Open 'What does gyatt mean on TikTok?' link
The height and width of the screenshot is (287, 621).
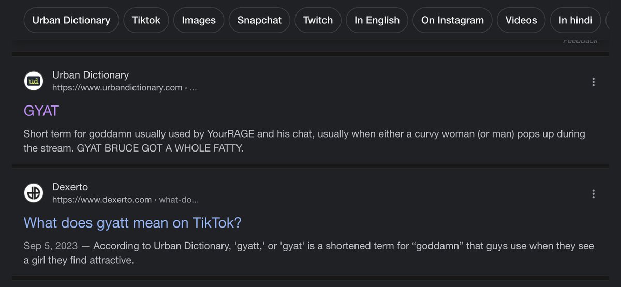[x=132, y=222]
